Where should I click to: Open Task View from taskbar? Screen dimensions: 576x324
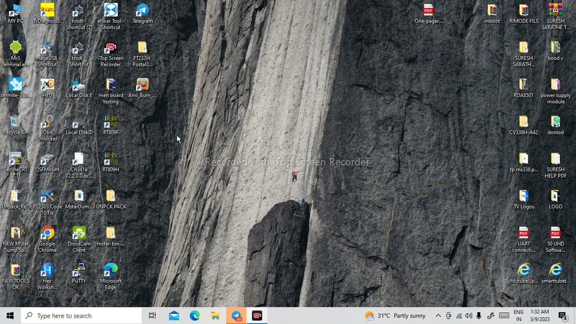coord(153,315)
